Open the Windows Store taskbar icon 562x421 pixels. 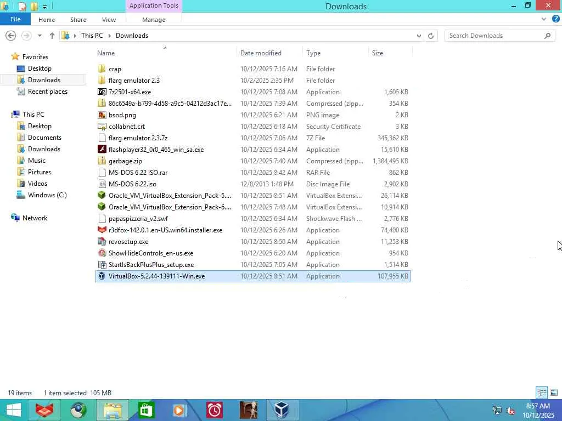(x=146, y=410)
